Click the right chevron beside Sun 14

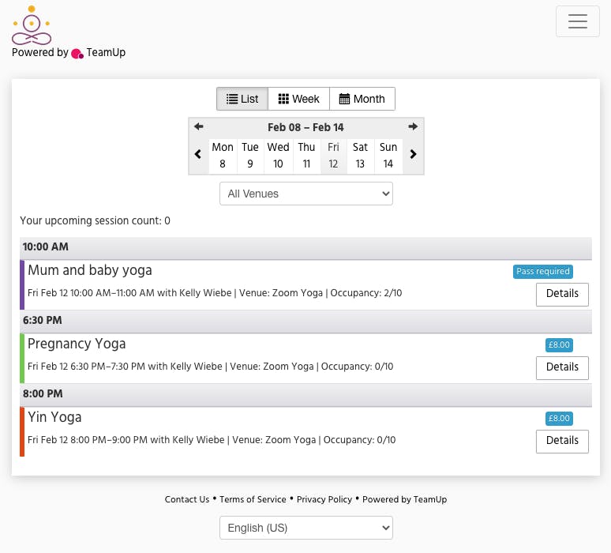click(x=413, y=154)
